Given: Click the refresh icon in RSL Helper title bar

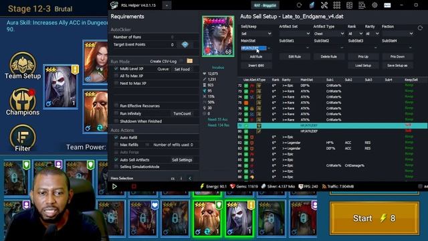Looking at the screenshot, I should (299, 5).
